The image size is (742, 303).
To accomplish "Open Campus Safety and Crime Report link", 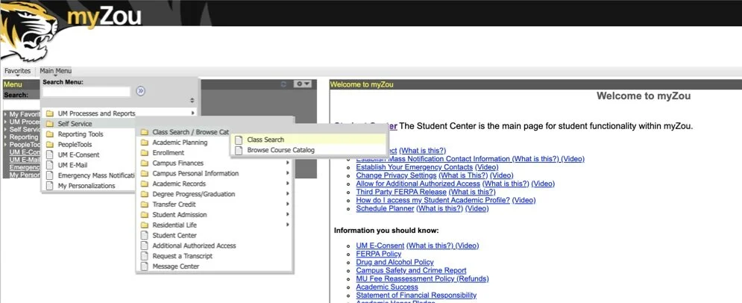I will tap(411, 270).
